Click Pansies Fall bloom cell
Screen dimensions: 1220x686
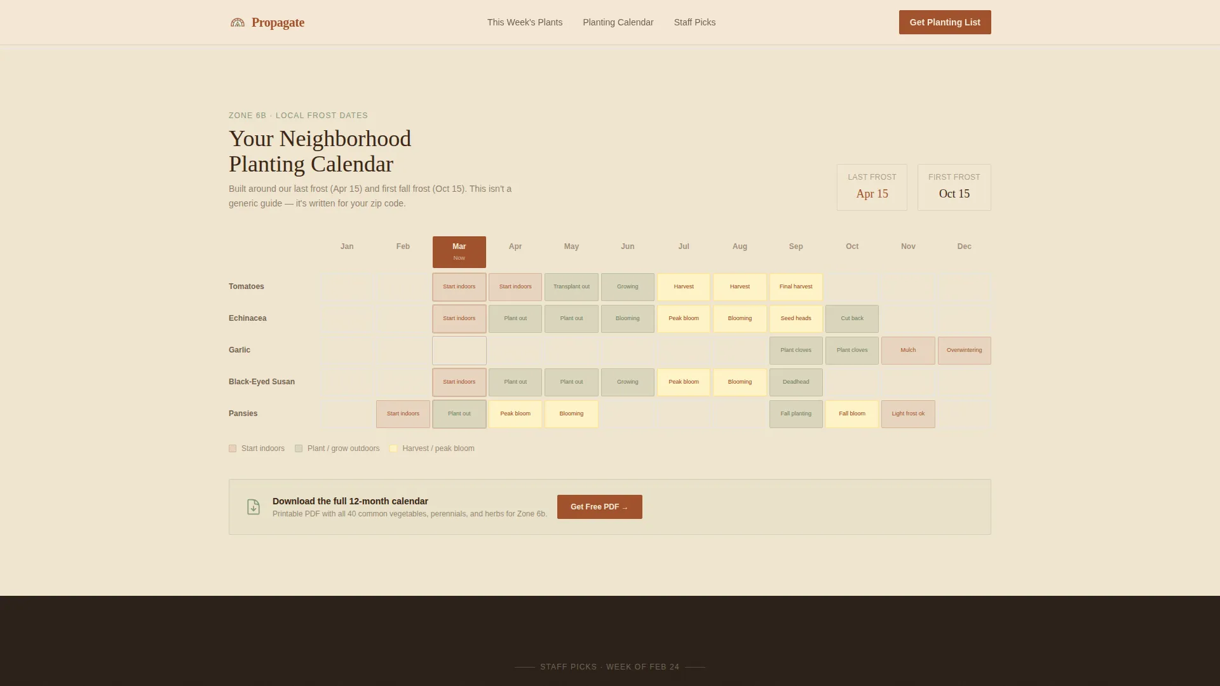[852, 414]
